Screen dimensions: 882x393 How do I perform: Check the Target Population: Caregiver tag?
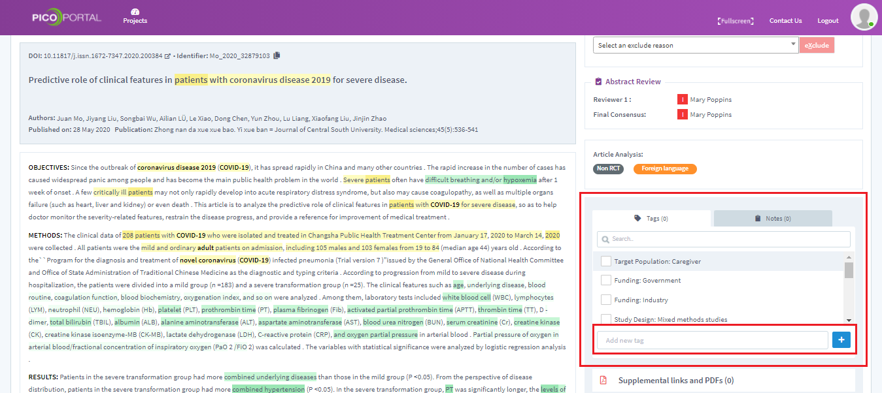click(606, 262)
